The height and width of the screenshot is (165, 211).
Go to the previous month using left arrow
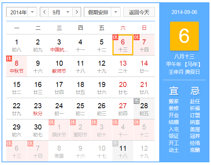click(44, 12)
